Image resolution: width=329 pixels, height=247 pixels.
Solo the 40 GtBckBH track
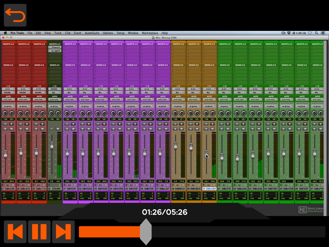point(206,129)
